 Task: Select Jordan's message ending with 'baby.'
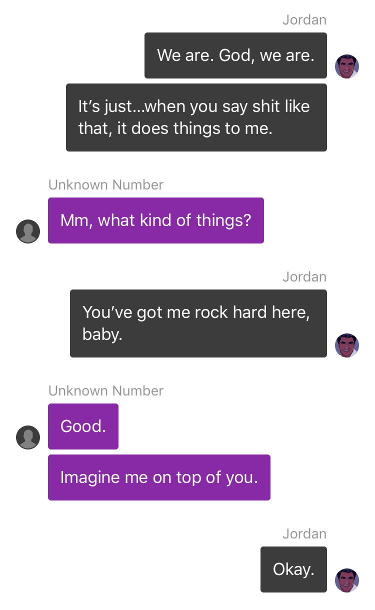[x=198, y=323]
